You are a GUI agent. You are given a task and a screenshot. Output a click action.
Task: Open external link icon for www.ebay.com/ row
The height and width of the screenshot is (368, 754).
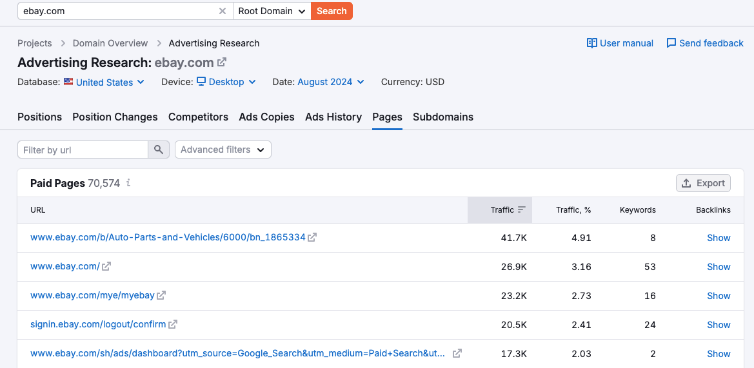(x=106, y=266)
